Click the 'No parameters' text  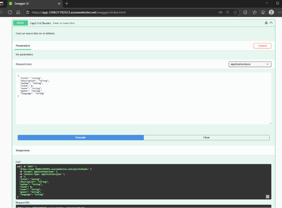click(x=24, y=55)
